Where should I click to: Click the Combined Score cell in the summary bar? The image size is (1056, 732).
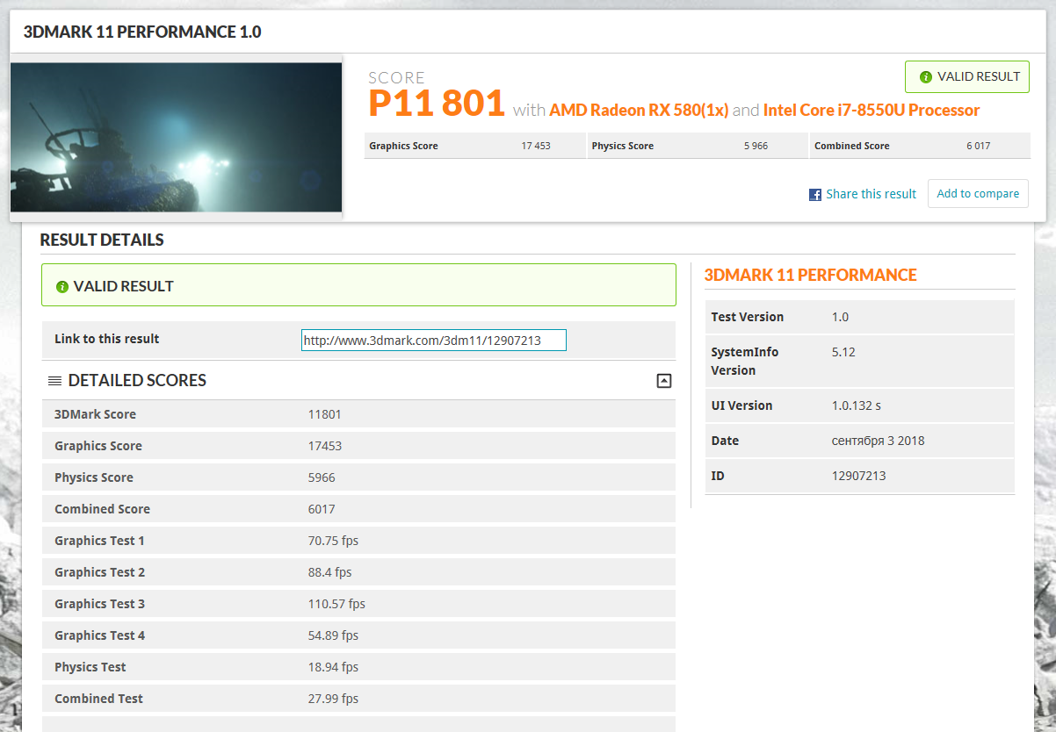click(x=919, y=146)
